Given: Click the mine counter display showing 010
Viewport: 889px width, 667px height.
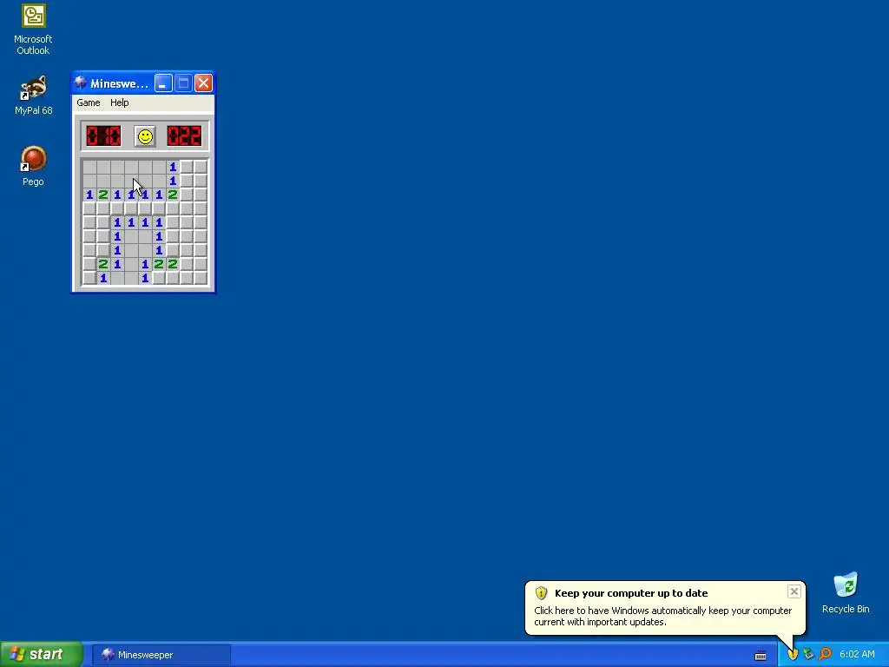Looking at the screenshot, I should pyautogui.click(x=104, y=136).
